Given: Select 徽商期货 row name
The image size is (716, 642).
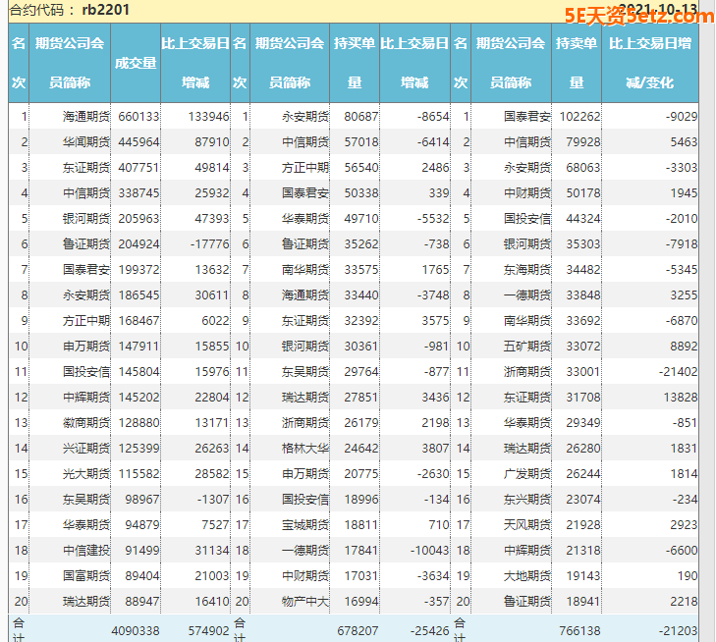Looking at the screenshot, I should (x=86, y=423).
